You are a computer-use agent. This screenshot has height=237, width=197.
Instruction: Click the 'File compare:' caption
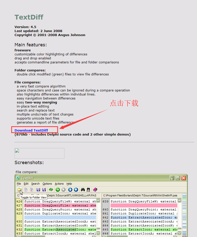(26, 172)
